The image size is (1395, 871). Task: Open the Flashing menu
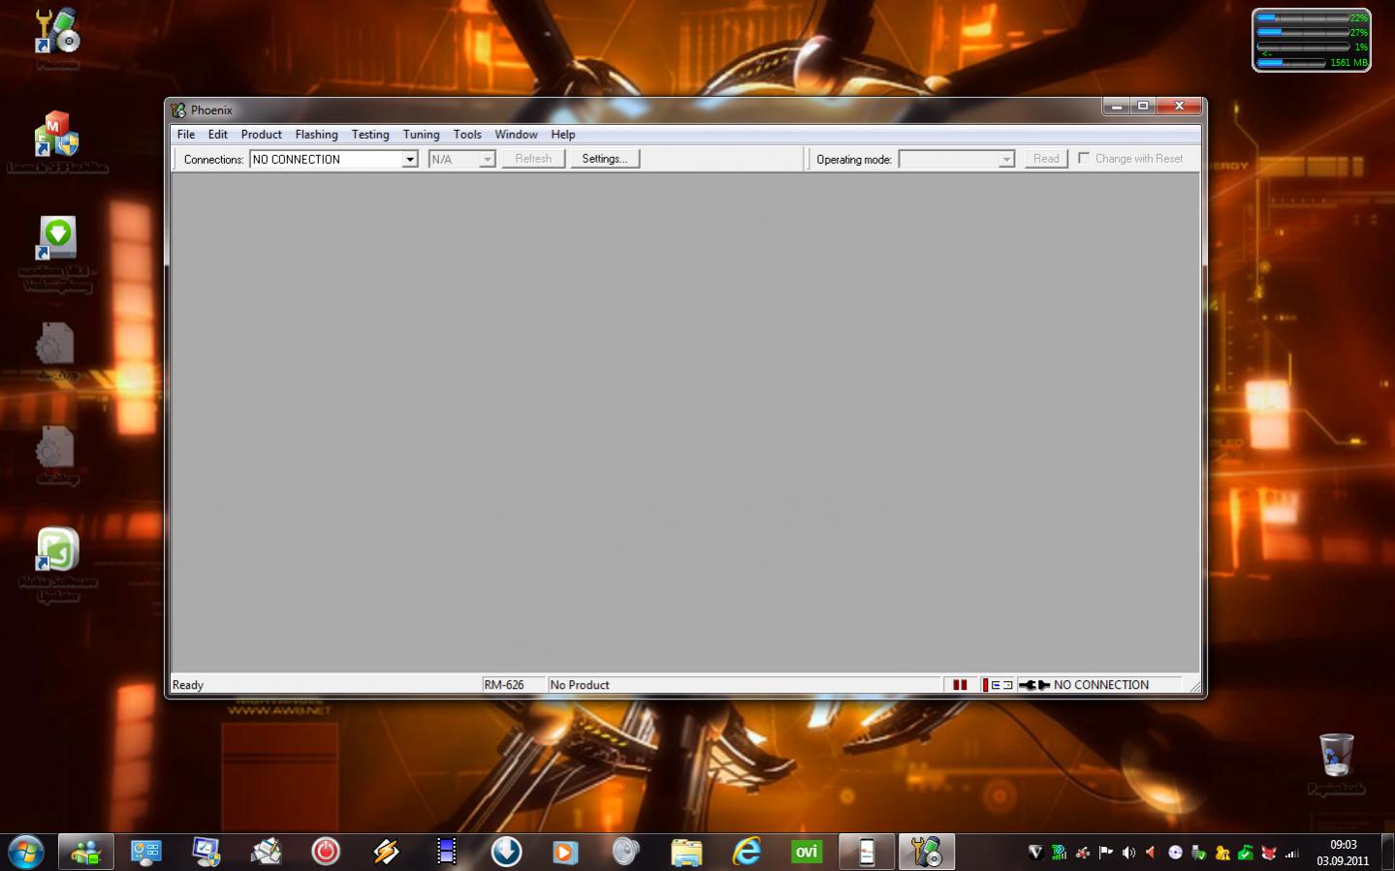[x=317, y=135]
